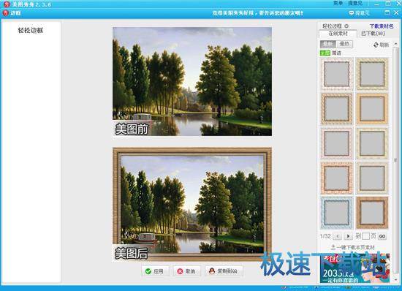This screenshot has height=291, width=402.
Task: Click the frame list scrollbar down arrow
Action: [x=395, y=280]
